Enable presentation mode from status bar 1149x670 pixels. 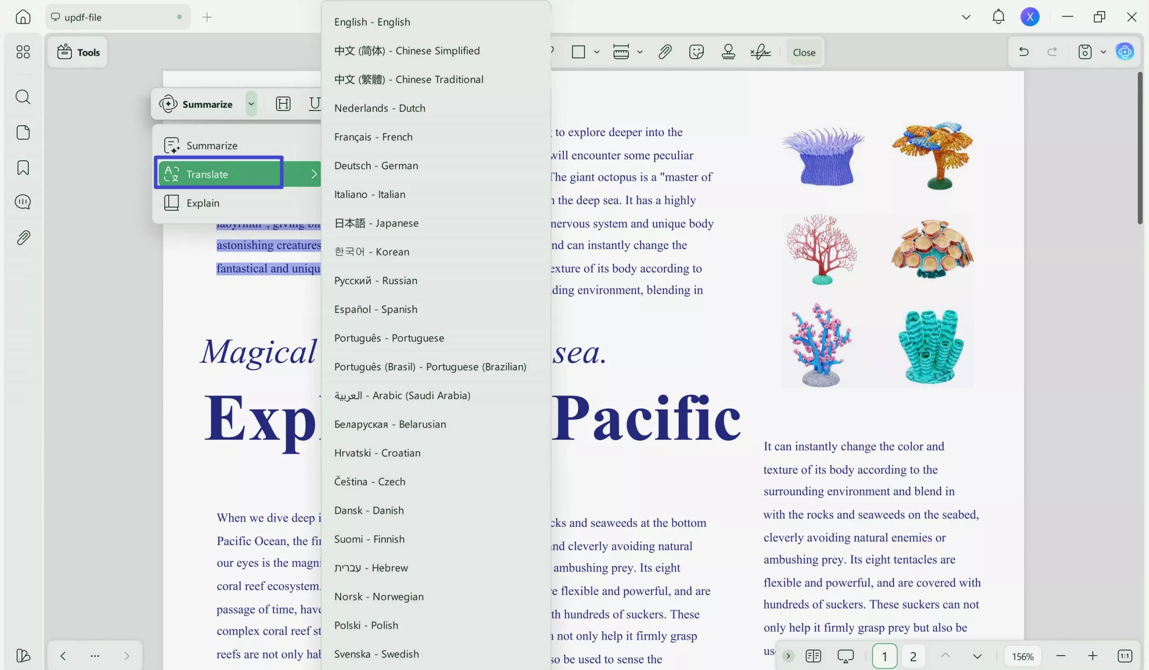[x=846, y=656]
